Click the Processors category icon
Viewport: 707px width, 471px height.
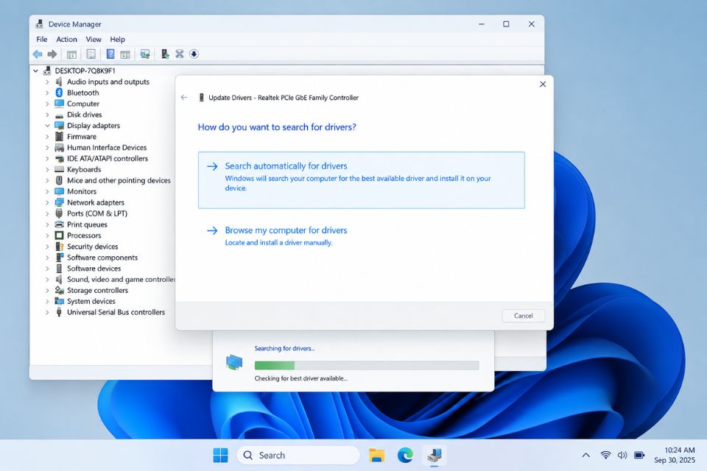tap(59, 235)
